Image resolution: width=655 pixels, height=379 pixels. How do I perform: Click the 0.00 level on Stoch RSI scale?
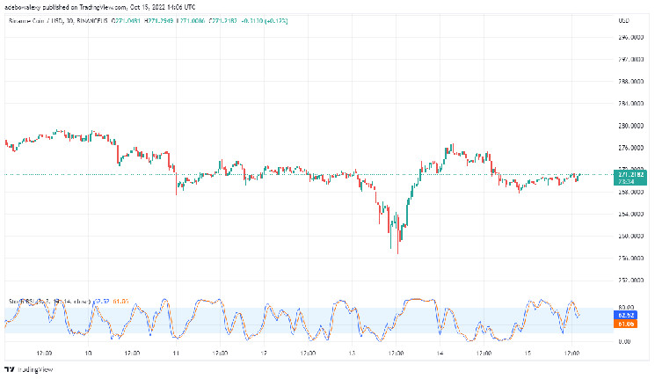[622, 341]
